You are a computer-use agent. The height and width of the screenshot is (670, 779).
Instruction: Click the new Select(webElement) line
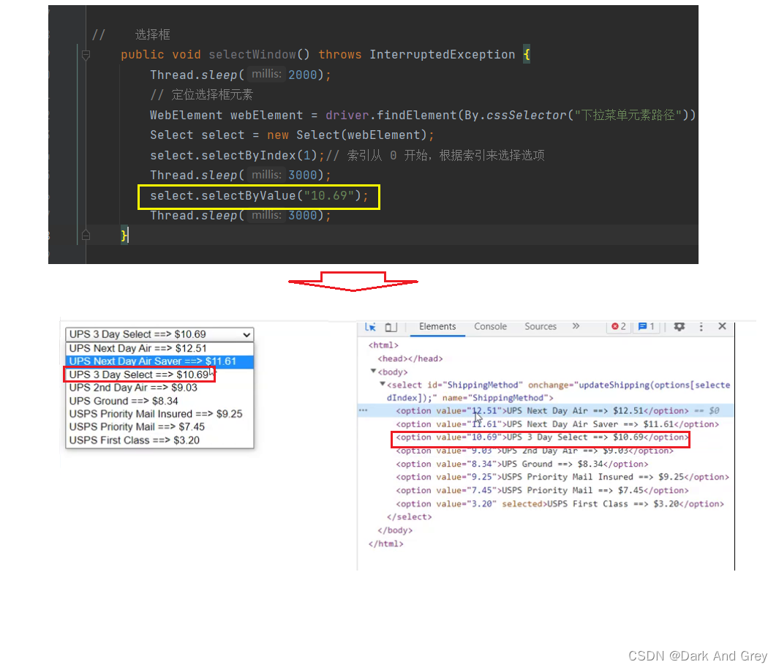(x=292, y=135)
